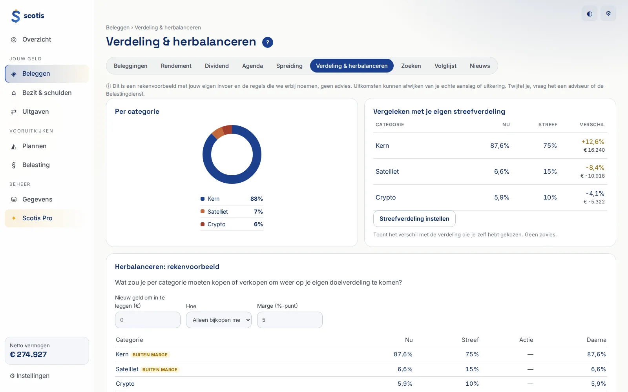
Task: Click the red Crypto legend swatch
Action: coord(203,224)
